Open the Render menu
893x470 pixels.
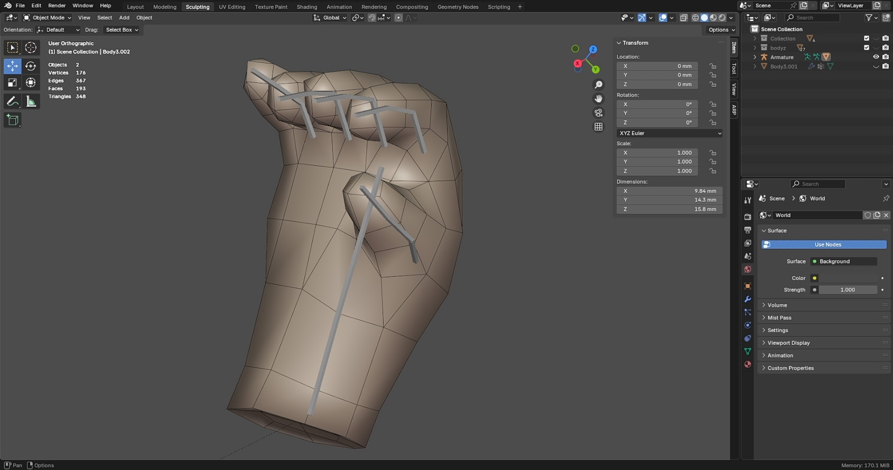(57, 5)
